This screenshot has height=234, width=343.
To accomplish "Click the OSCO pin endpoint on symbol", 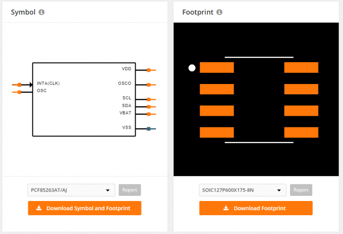I will point(149,84).
